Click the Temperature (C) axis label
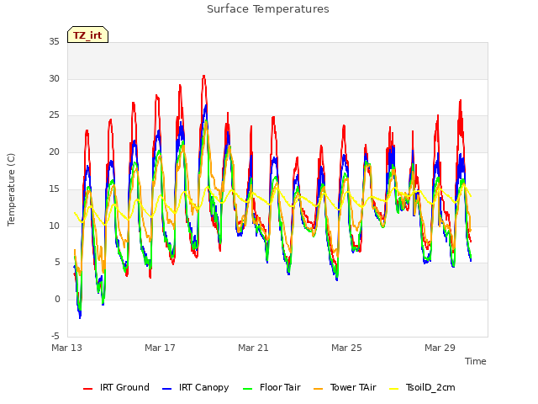This screenshot has width=538, height=404. pyautogui.click(x=11, y=189)
